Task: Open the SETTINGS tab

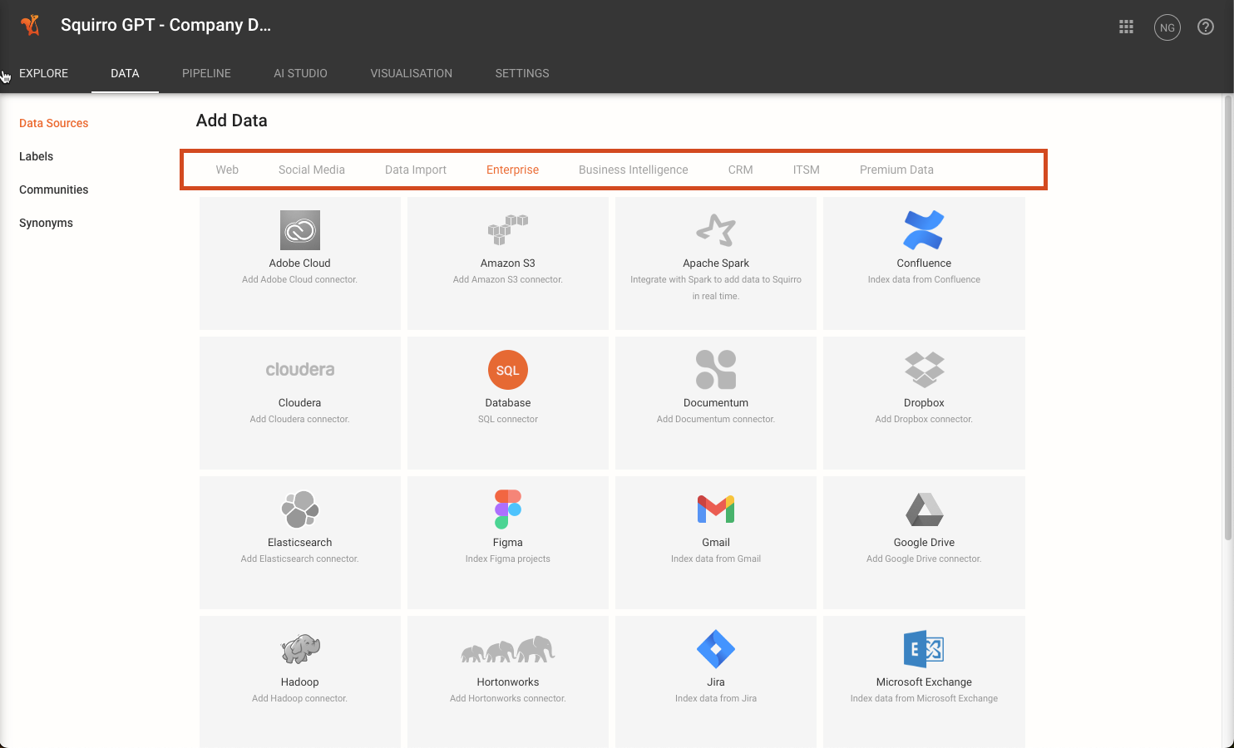Action: click(x=522, y=73)
